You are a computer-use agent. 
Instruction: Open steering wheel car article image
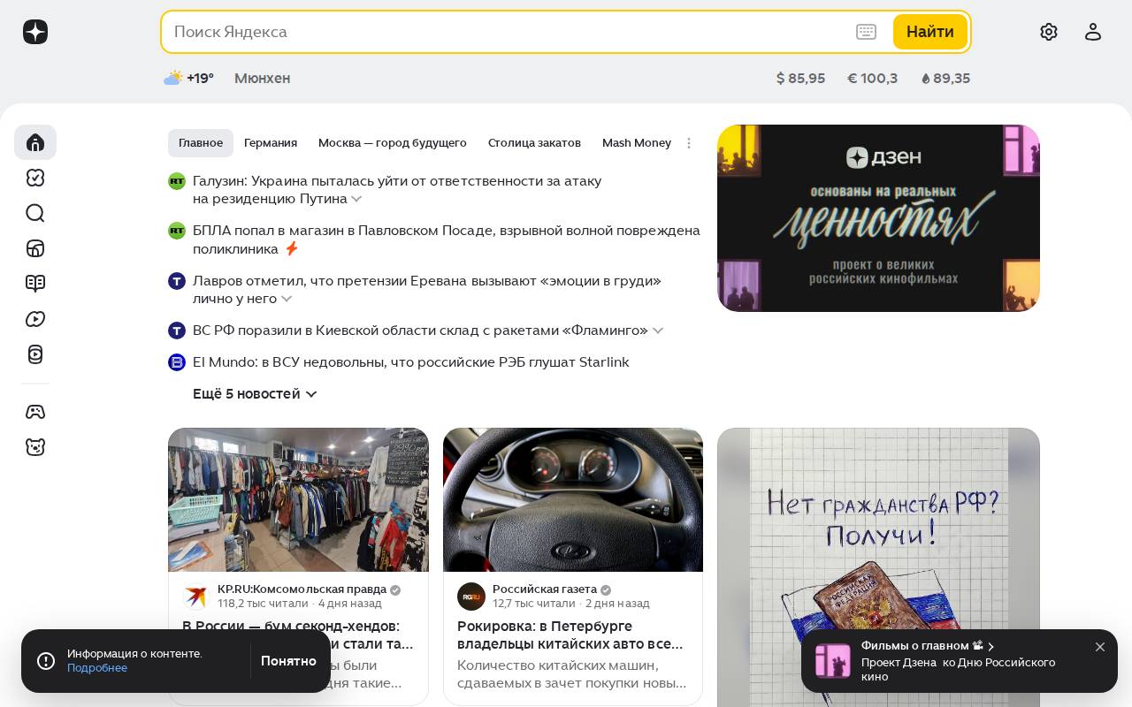(x=573, y=500)
